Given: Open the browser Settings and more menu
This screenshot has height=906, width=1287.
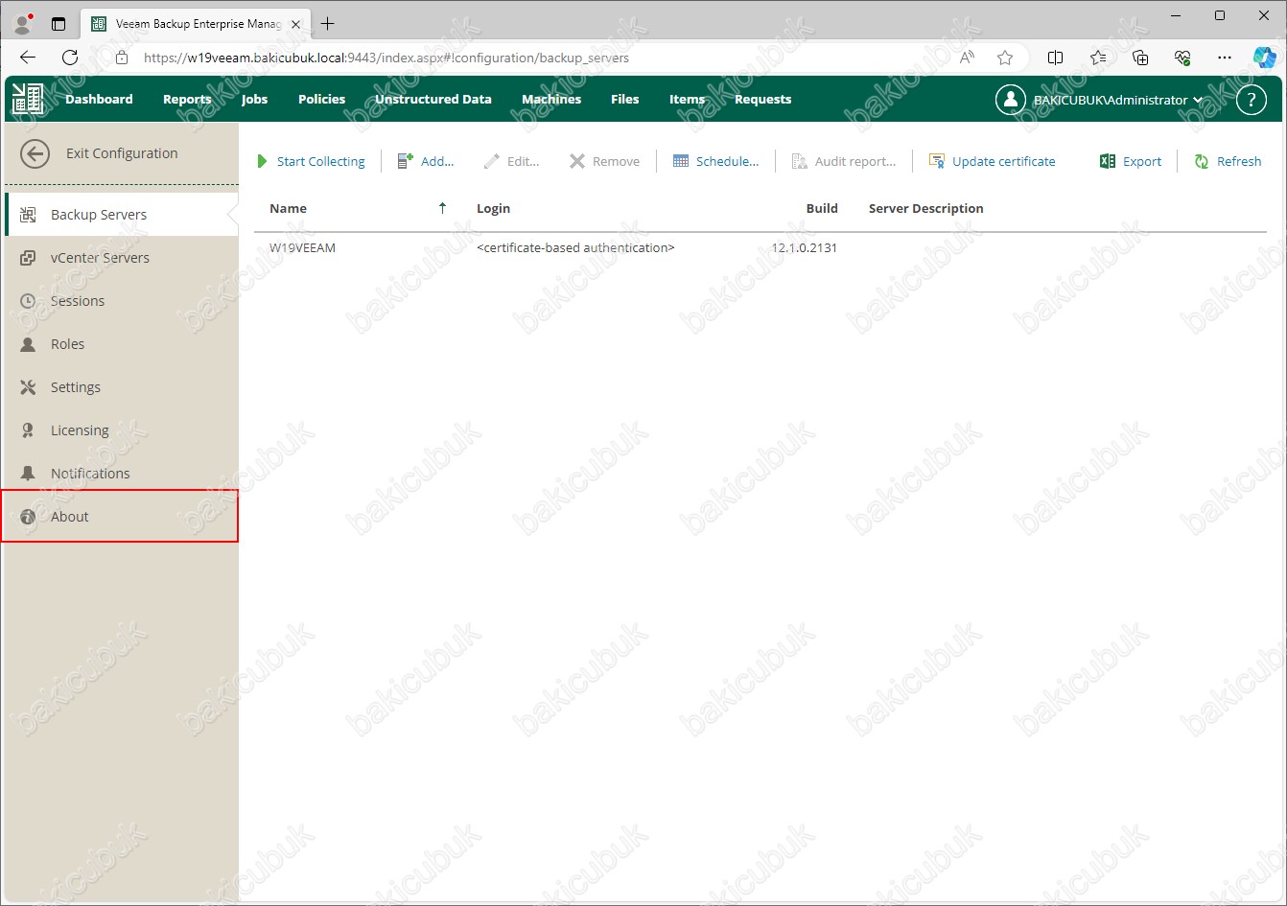Looking at the screenshot, I should click(1225, 58).
